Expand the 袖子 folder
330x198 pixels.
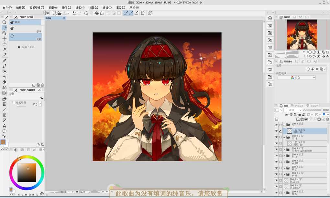pyautogui.click(x=284, y=168)
